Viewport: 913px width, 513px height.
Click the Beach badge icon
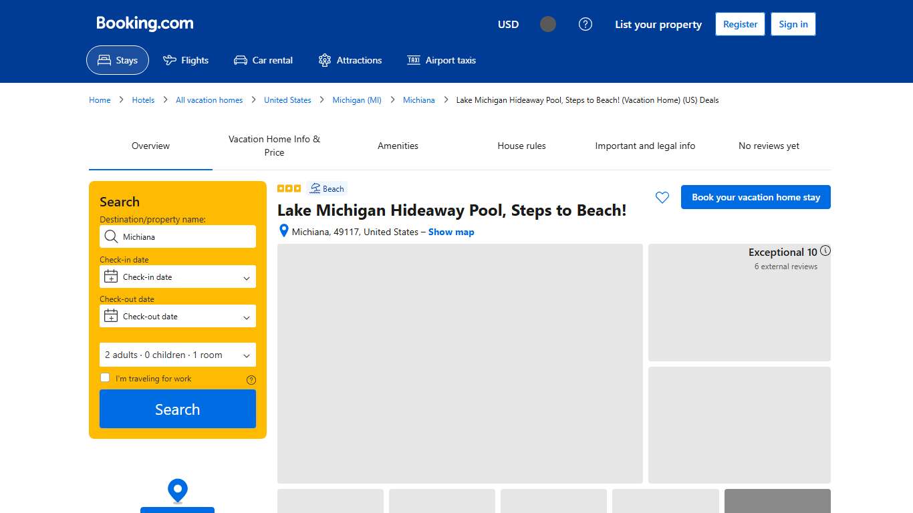(315, 188)
